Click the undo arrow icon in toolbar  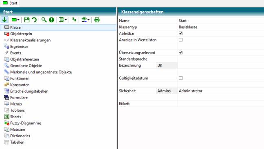tap(34, 20)
